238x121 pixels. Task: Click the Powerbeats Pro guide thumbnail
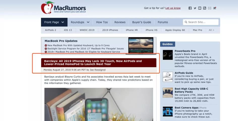[x=168, y=55]
